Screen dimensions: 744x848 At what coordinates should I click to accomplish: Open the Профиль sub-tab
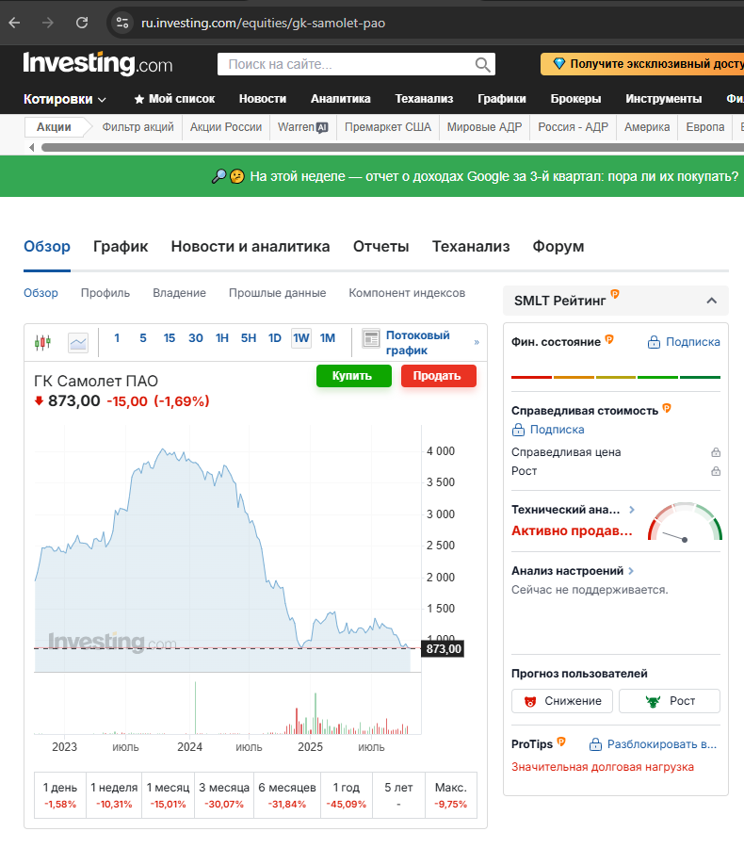point(105,293)
